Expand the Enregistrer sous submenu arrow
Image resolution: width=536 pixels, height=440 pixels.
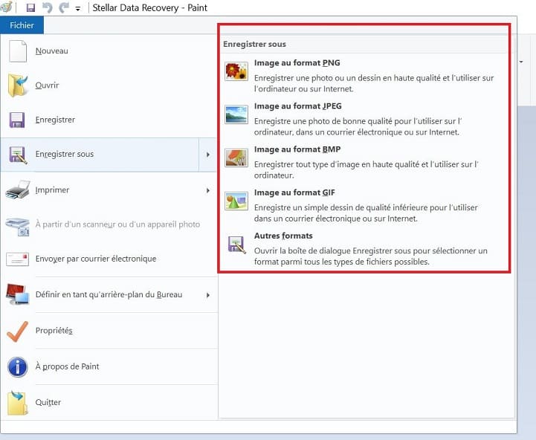[x=208, y=155]
